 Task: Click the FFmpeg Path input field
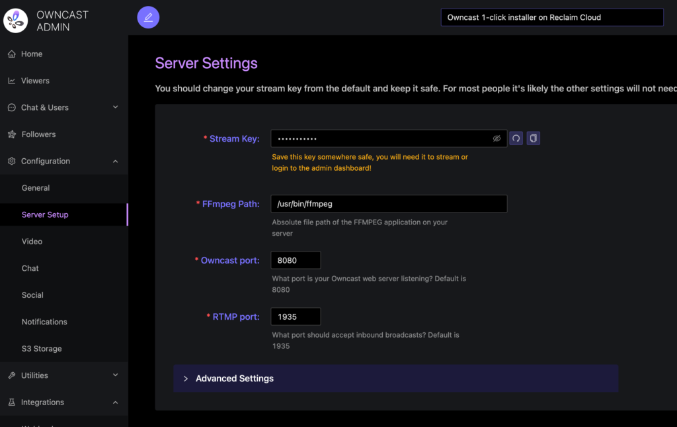coord(389,204)
